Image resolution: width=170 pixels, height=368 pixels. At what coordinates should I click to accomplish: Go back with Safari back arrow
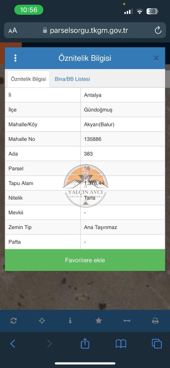tap(13, 344)
